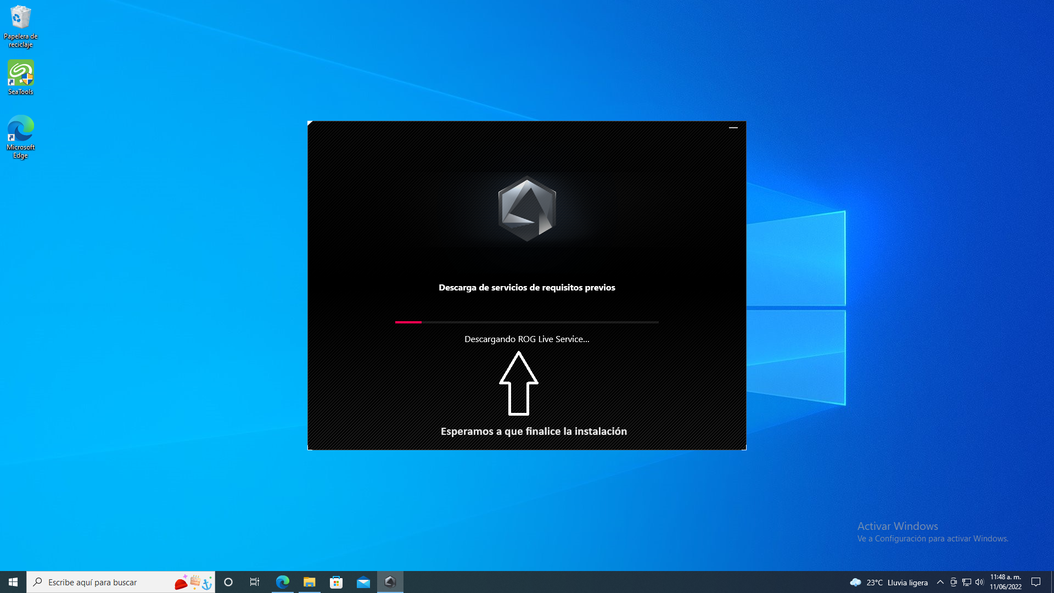Click the volume speaker tray icon
This screenshot has width=1054, height=593.
pyautogui.click(x=979, y=582)
